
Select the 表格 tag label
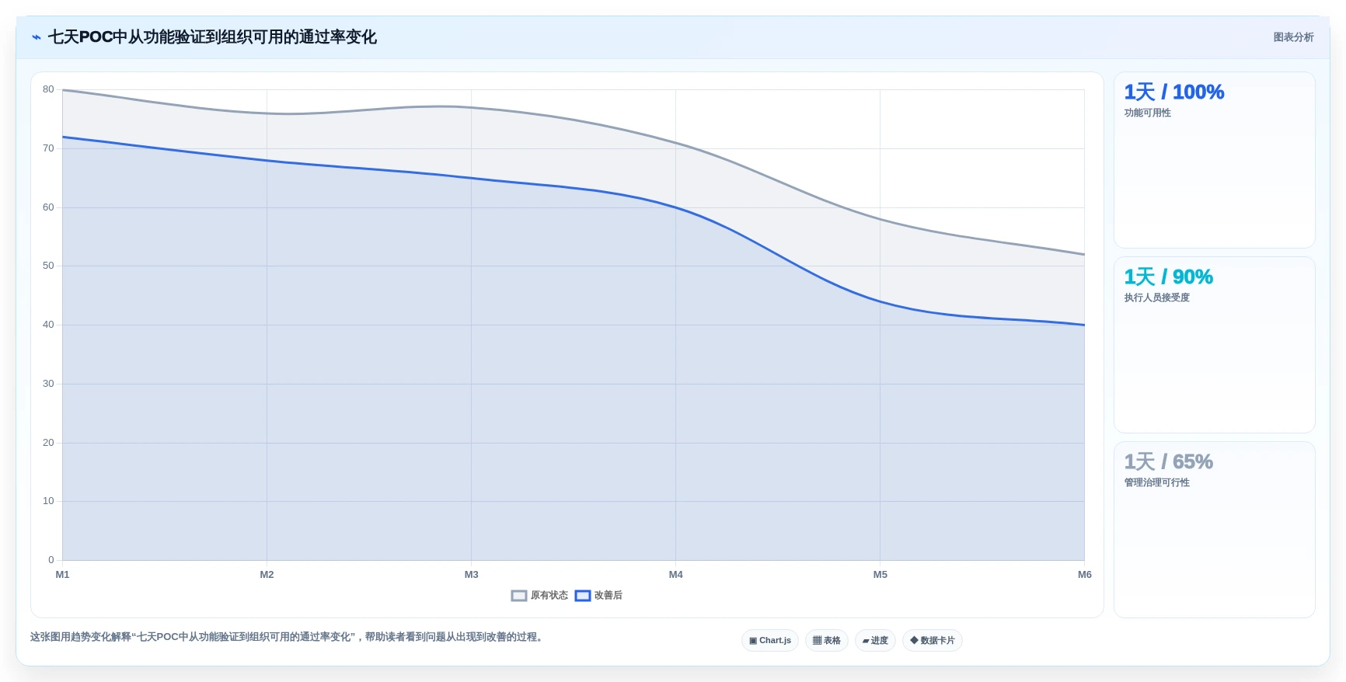coord(832,641)
